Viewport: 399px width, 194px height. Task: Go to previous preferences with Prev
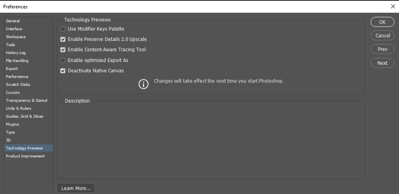click(x=382, y=49)
